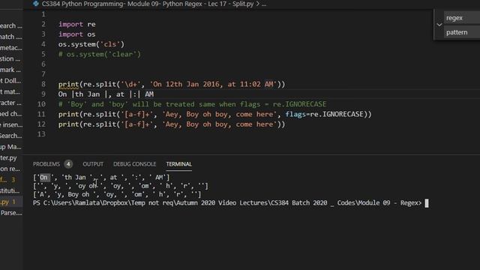
Task: Select active sidebar file '.py 1'
Action: [11, 202]
